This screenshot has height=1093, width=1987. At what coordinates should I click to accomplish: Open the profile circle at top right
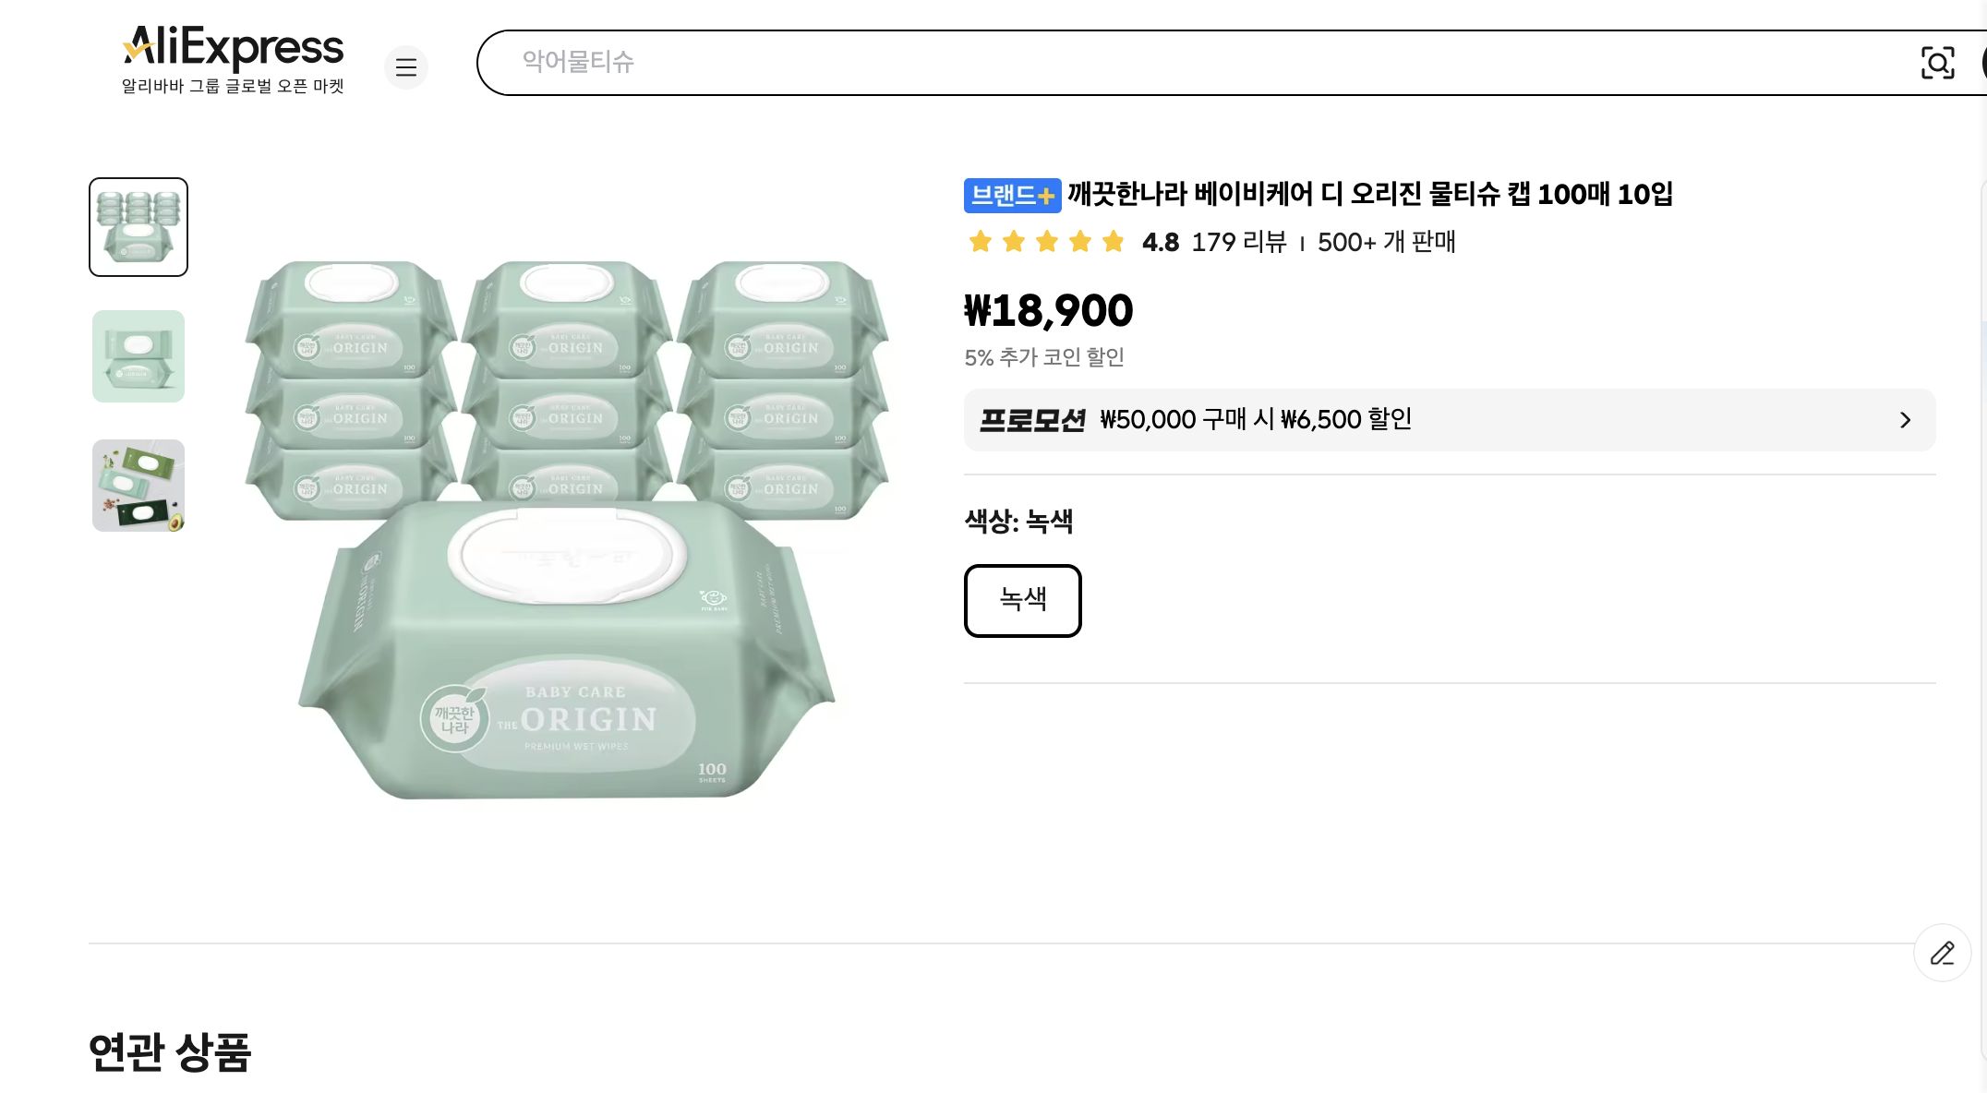tap(1984, 63)
